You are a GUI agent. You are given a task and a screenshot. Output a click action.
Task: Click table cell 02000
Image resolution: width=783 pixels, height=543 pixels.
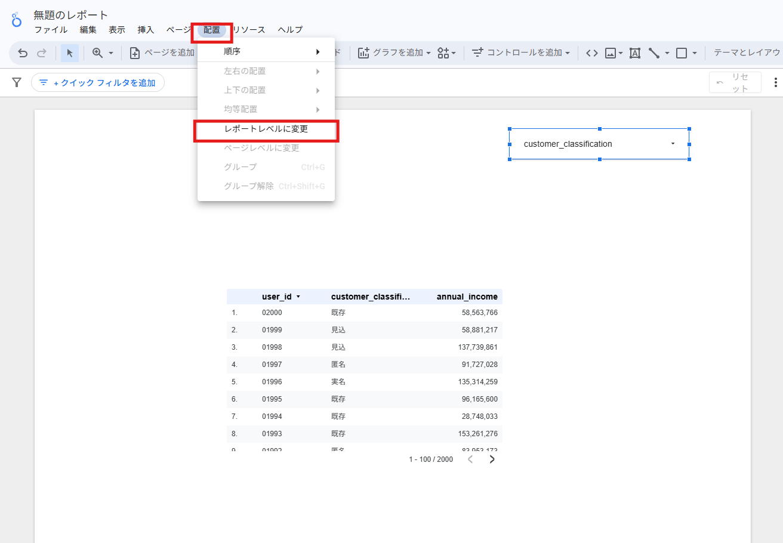[272, 313]
